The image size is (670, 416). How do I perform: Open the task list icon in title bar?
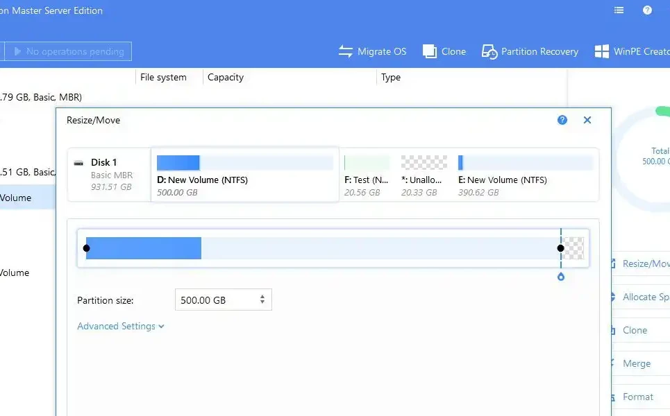[619, 10]
